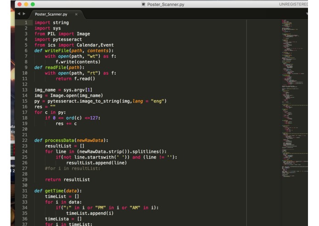Click the file icon in title bar
Screen dimensions: 319x226
pyautogui.click(x=143, y=4)
